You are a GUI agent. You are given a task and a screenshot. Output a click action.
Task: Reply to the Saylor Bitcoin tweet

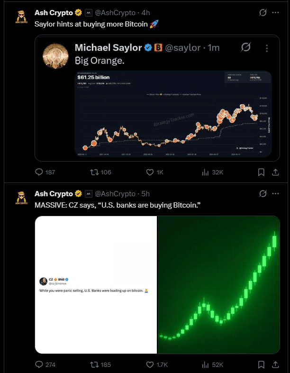[x=40, y=172]
